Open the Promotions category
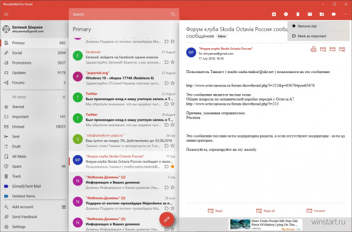The image size is (352, 232). 24,63
